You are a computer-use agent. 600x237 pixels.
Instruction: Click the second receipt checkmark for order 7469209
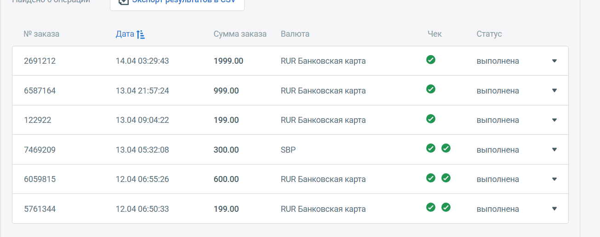point(446,148)
